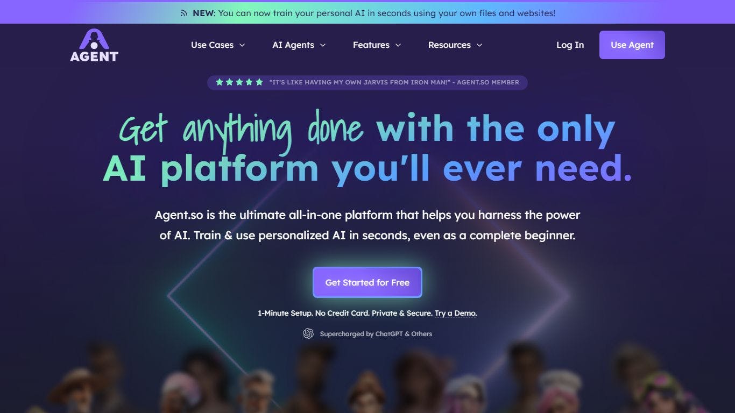Open the Resources menu

455,45
